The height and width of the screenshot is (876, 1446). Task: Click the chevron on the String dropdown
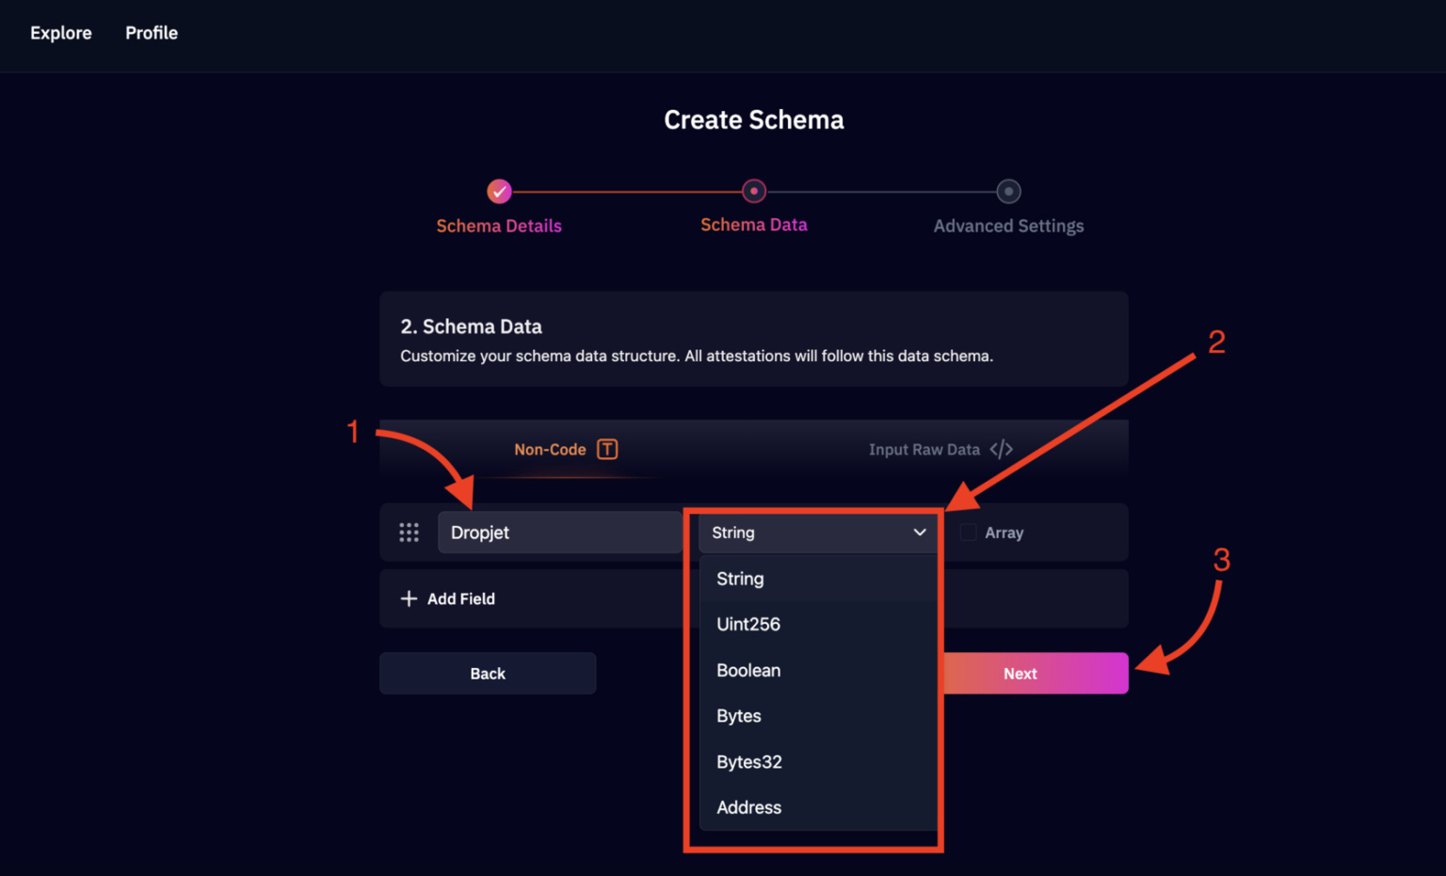919,533
